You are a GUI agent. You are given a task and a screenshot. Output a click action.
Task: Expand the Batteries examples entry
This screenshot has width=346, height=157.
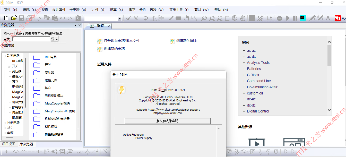[x=244, y=69]
